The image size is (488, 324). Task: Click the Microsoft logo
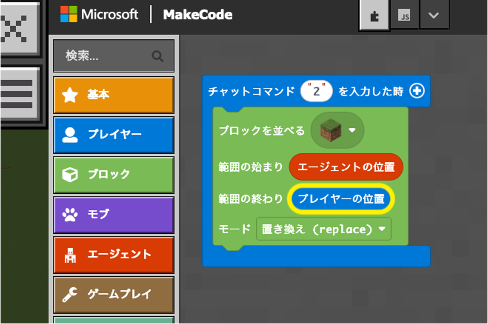pyautogui.click(x=99, y=14)
